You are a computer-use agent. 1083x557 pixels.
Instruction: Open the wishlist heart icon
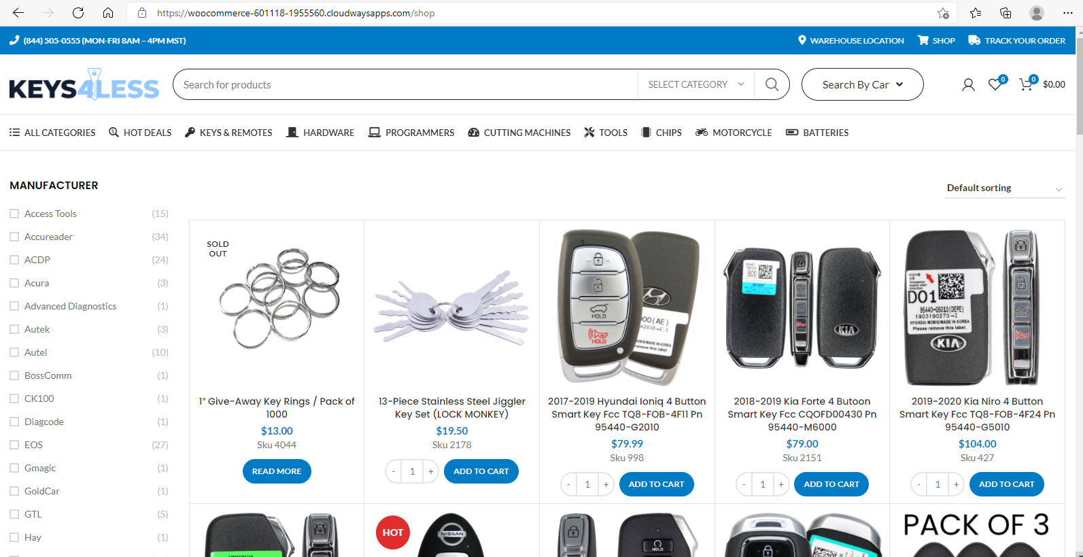995,84
